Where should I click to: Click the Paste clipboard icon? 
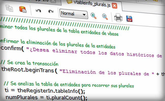pos(23,9)
